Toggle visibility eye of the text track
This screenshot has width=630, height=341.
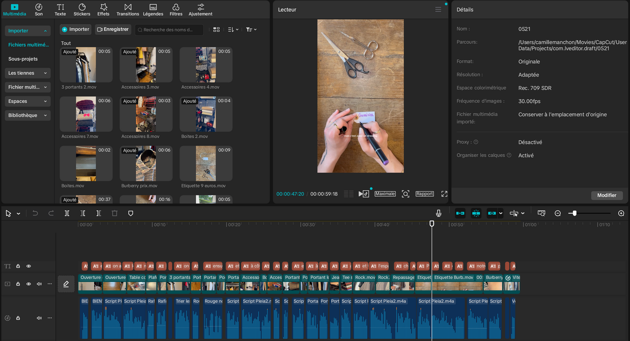point(29,266)
